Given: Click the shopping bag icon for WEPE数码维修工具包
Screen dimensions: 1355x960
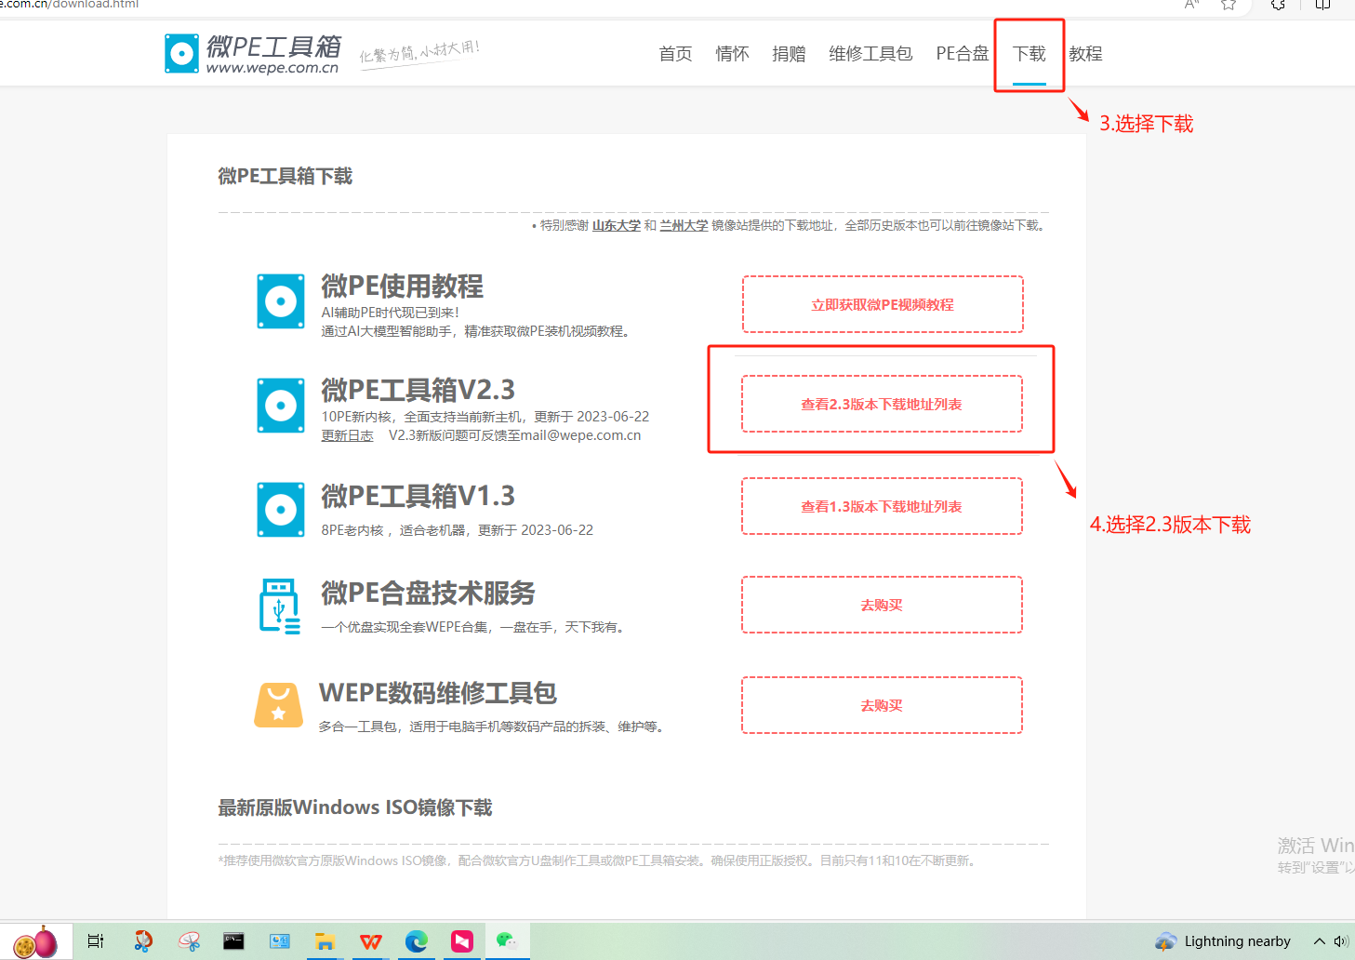Looking at the screenshot, I should pos(279,705).
